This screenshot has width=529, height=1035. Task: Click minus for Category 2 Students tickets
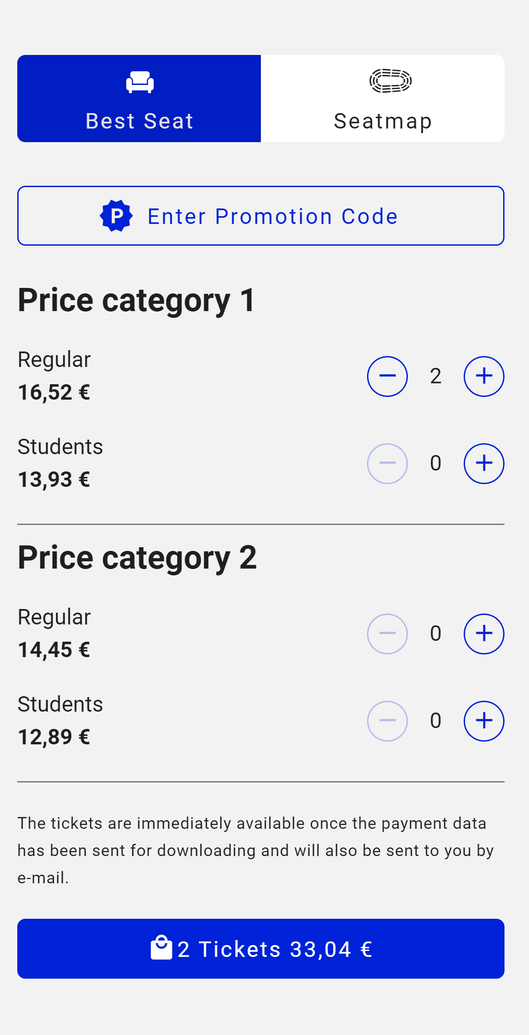coord(387,721)
